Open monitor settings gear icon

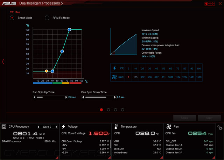(x=220, y=127)
